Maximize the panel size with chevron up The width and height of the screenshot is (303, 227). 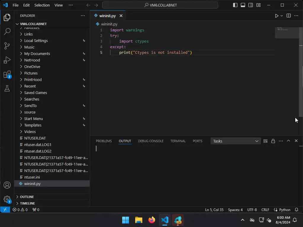point(289,141)
